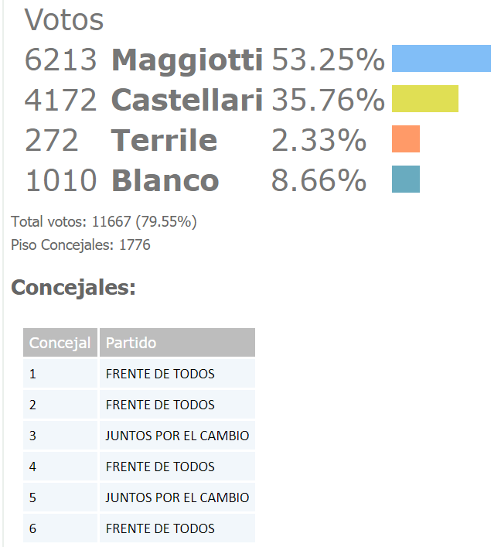Click the 6213 vote count
This screenshot has width=501, height=547.
pyautogui.click(x=60, y=60)
